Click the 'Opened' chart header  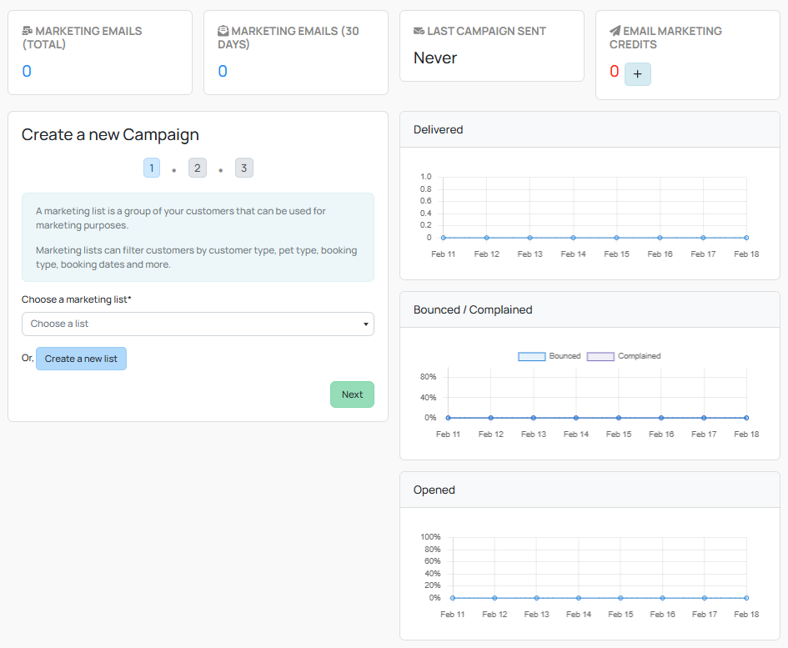(x=590, y=490)
